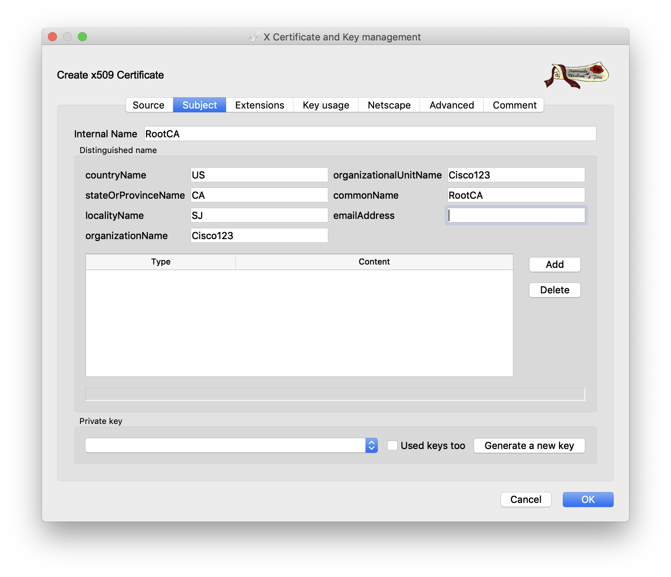Click the Type column header
Image resolution: width=671 pixels, height=577 pixels.
click(160, 262)
